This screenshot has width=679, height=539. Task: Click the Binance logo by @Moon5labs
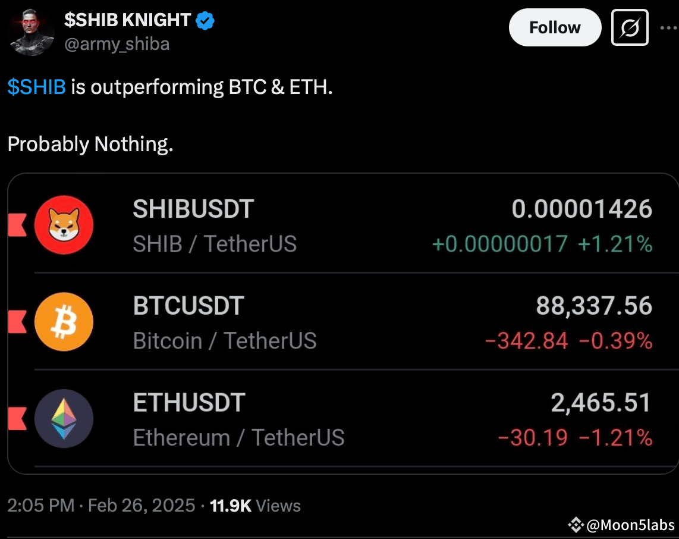tap(575, 524)
